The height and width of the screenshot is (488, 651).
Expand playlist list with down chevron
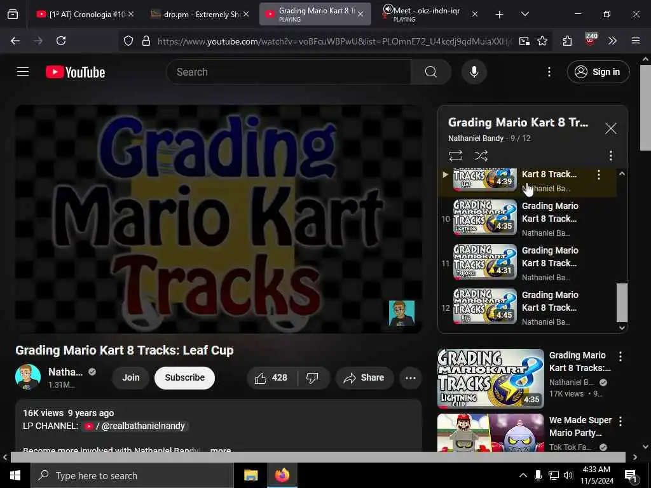point(622,327)
